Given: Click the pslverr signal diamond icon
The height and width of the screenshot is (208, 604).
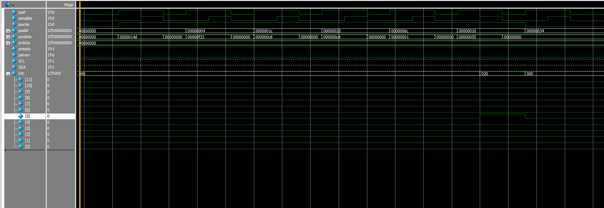Looking at the screenshot, I should coord(14,55).
